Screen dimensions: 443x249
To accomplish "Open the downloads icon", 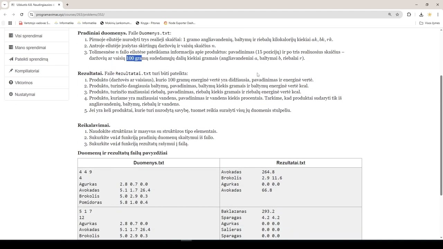I will point(421,15).
